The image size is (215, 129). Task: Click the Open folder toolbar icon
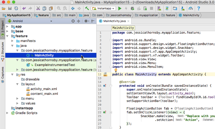click(x=4, y=9)
